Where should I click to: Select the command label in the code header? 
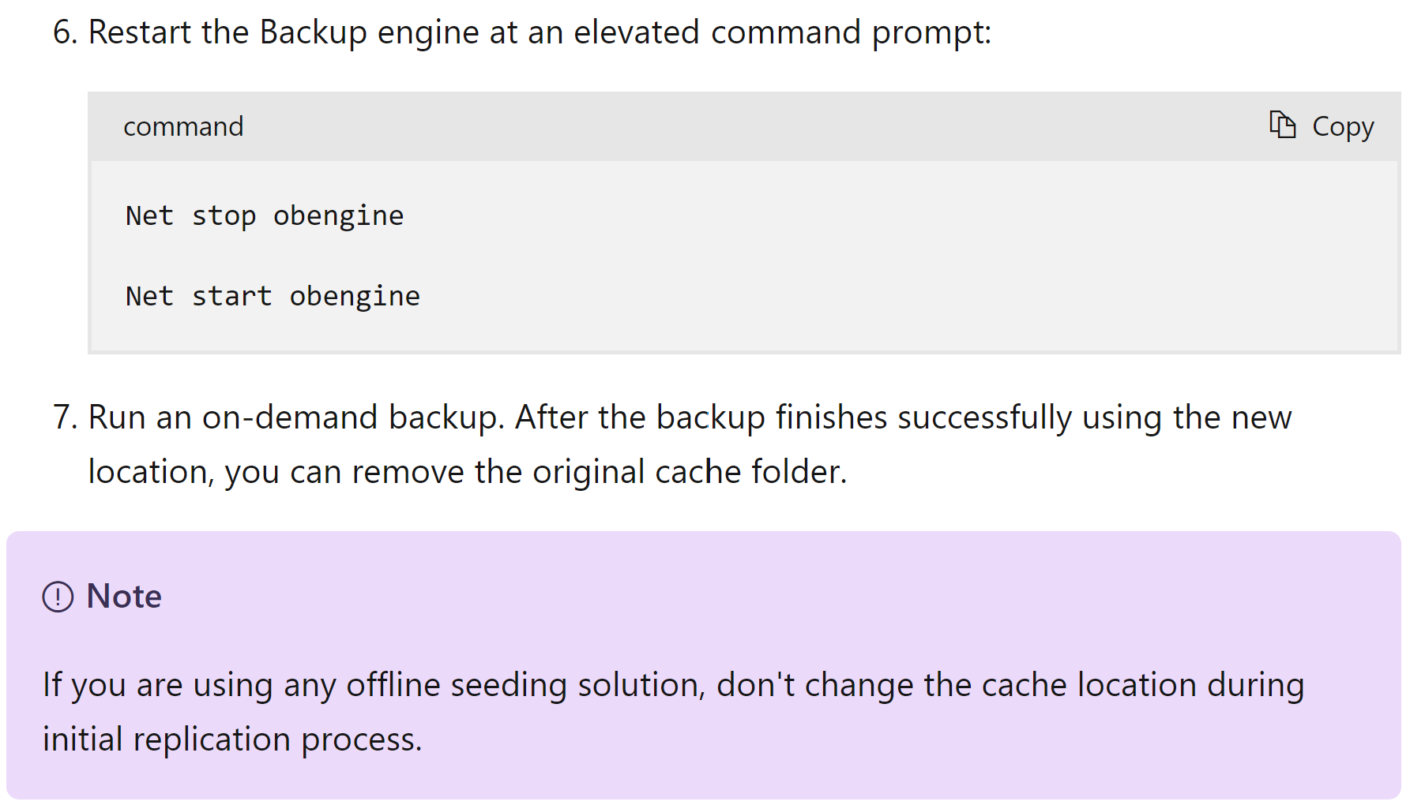pyautogui.click(x=183, y=125)
